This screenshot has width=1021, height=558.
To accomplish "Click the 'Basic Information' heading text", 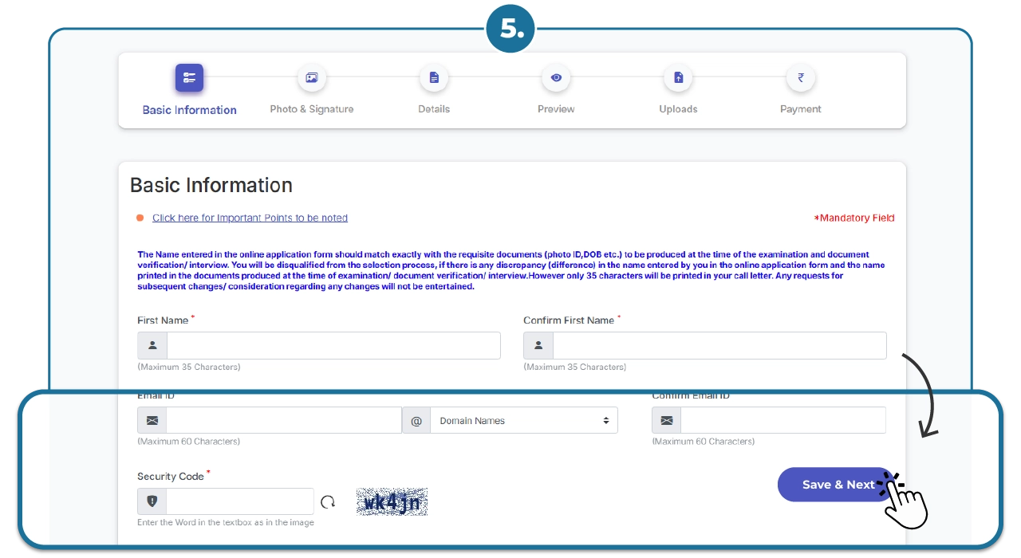I will [x=211, y=185].
